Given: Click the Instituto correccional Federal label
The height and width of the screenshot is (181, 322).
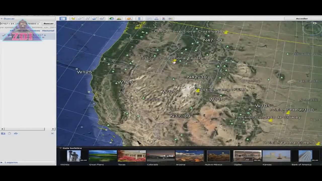Looking at the screenshot, I should (173, 58).
